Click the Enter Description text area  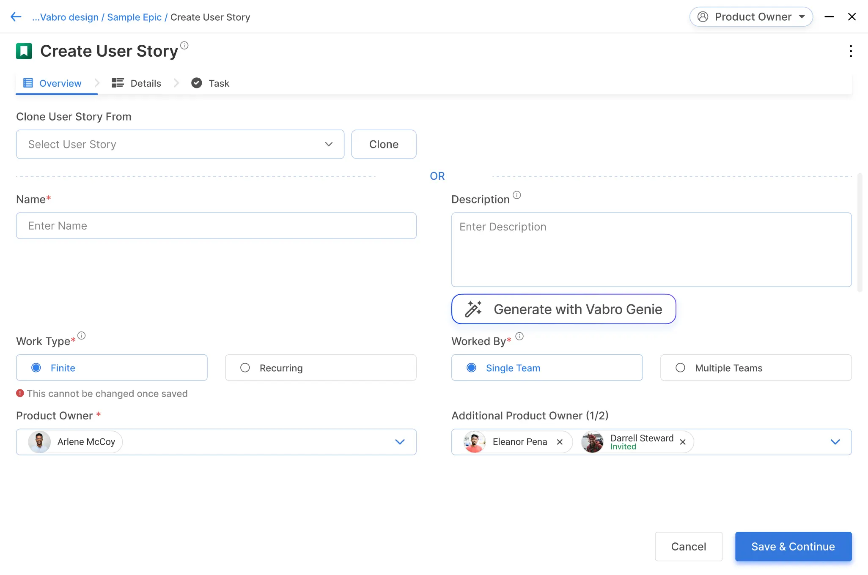(x=651, y=249)
